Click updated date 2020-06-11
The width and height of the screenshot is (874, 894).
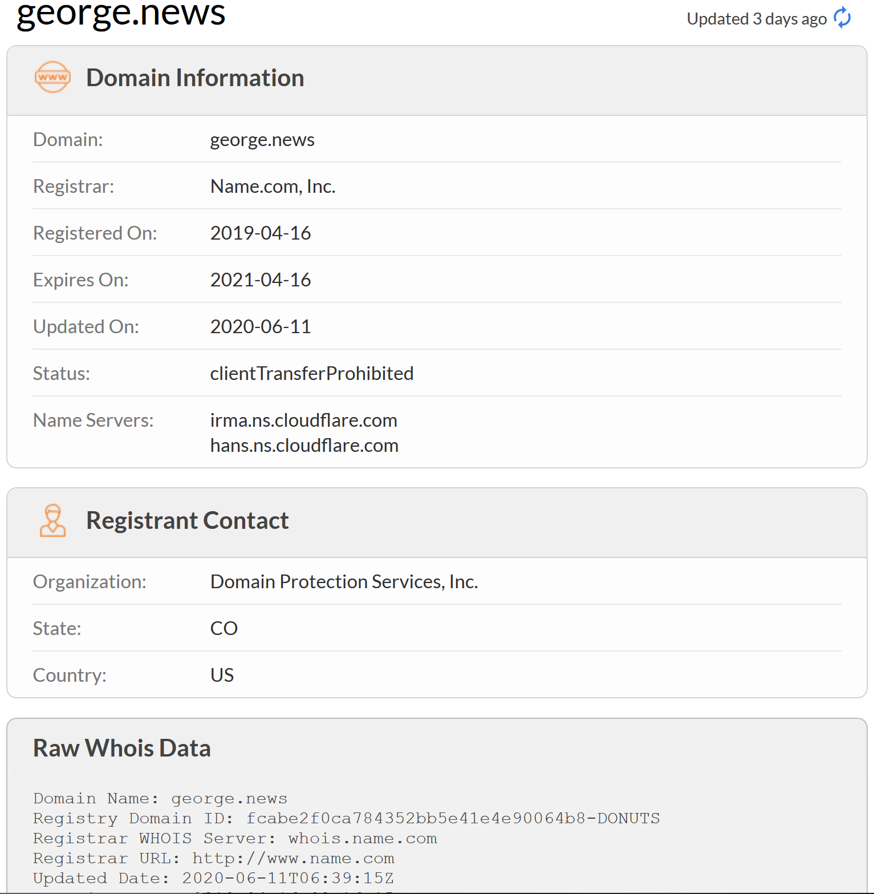click(261, 327)
